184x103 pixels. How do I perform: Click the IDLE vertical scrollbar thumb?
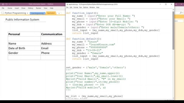tap(173, 31)
